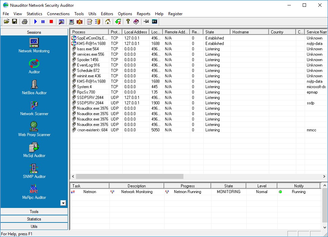Launch the Network Scanner session
Image resolution: width=328 pixels, height=237 pixels.
pos(34,108)
